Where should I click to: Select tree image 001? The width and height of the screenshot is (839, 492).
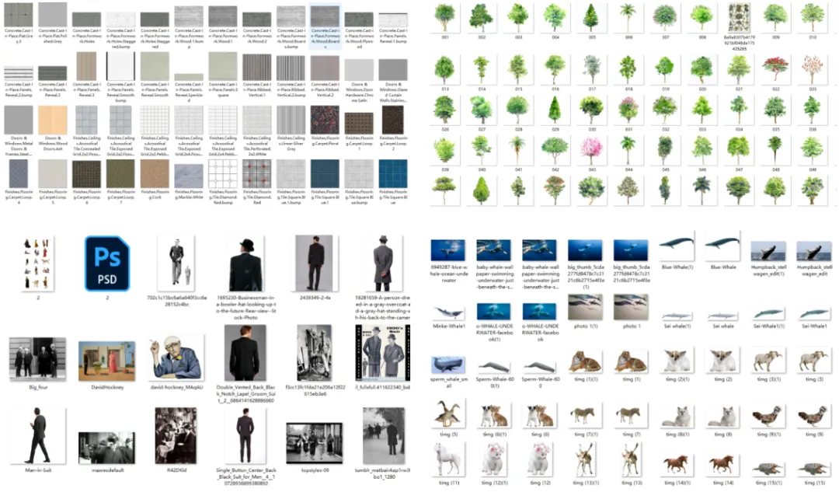click(x=444, y=17)
